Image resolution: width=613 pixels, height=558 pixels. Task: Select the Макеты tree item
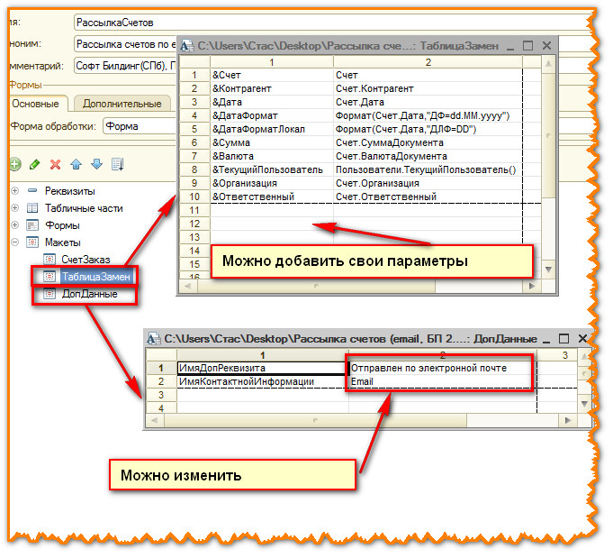pyautogui.click(x=63, y=243)
